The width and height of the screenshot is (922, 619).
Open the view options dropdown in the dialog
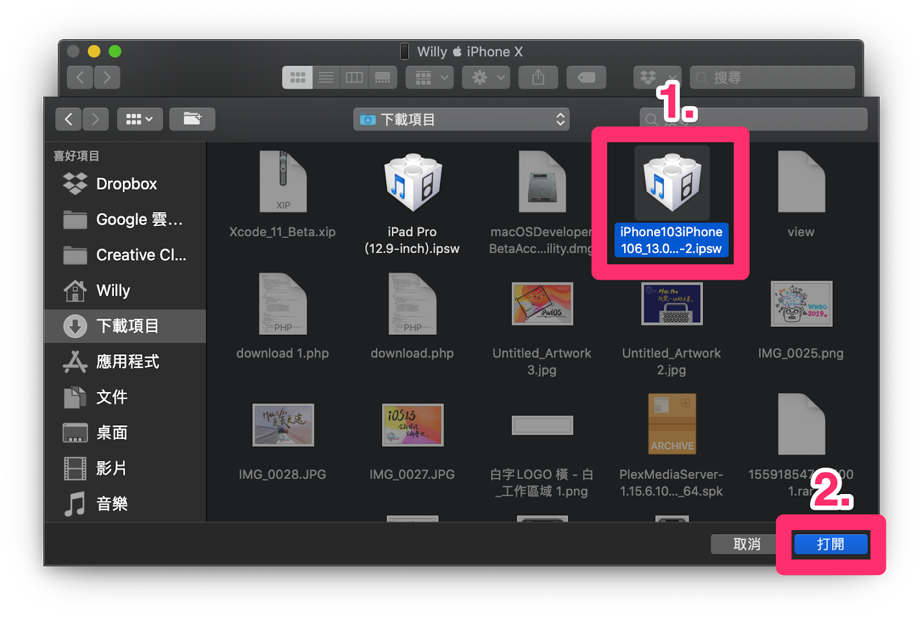click(x=139, y=119)
